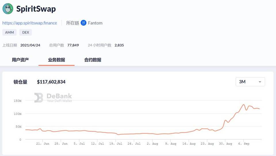Click the 30. Aug x-axis label
This screenshot has width=276, height=156.
(225, 144)
